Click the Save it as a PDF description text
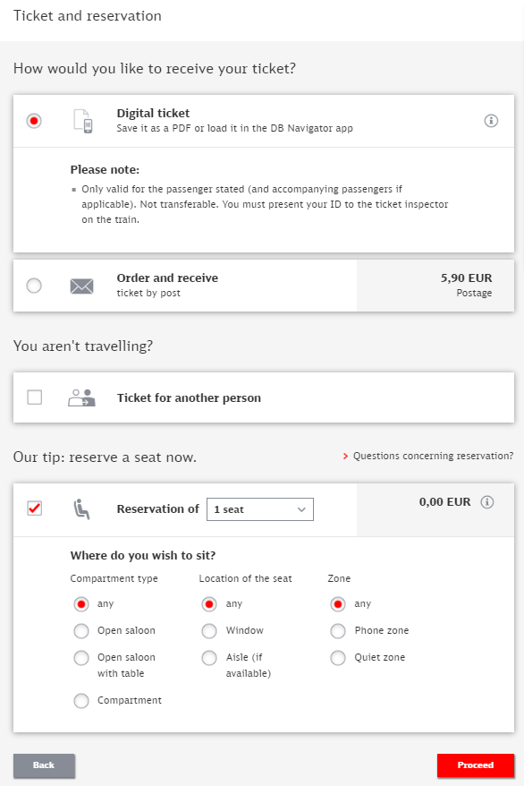Screen dimensions: 524x786 (234, 128)
